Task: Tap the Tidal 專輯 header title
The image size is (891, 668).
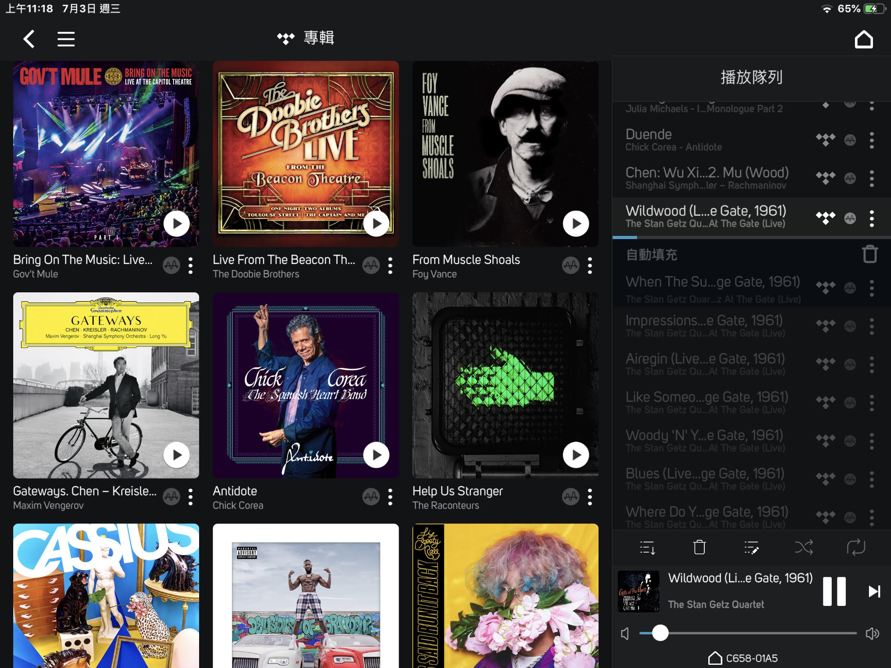Action: 305,38
